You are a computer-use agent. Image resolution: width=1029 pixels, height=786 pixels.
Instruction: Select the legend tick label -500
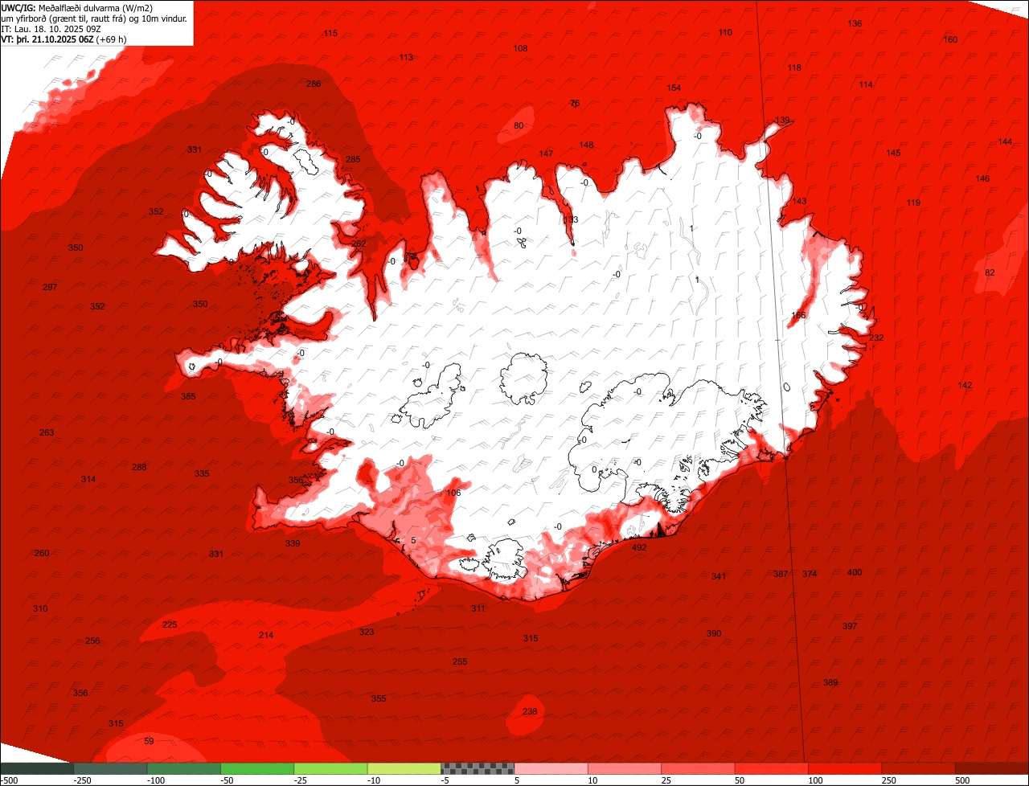tap(10, 780)
